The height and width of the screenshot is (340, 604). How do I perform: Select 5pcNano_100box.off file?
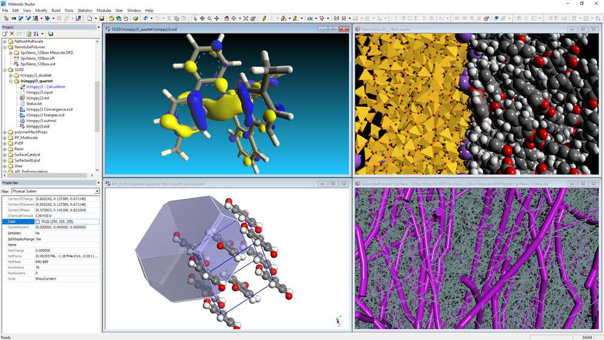pos(37,58)
